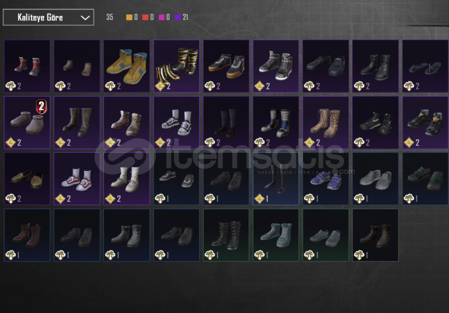Select the black and gold striped boots
The width and height of the screenshot is (449, 313).
pos(176,66)
